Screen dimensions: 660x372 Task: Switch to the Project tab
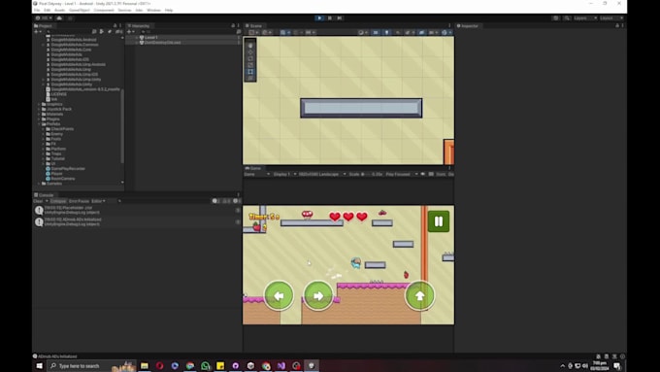(43, 25)
